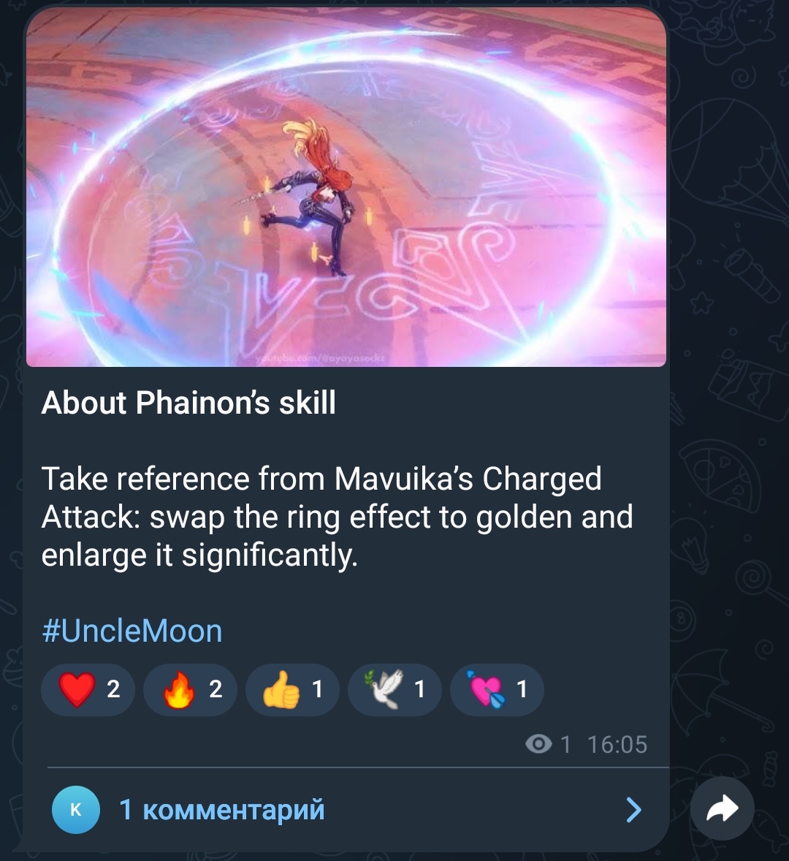
Task: Open the 1 комментарий thread
Action: [221, 809]
